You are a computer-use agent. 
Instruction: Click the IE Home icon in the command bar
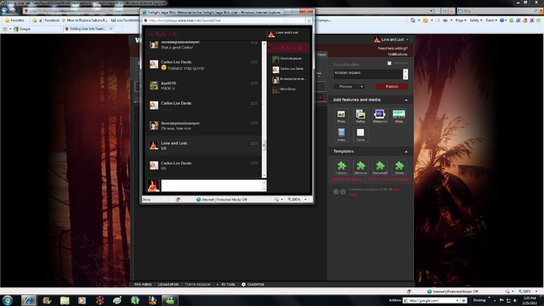(x=412, y=20)
